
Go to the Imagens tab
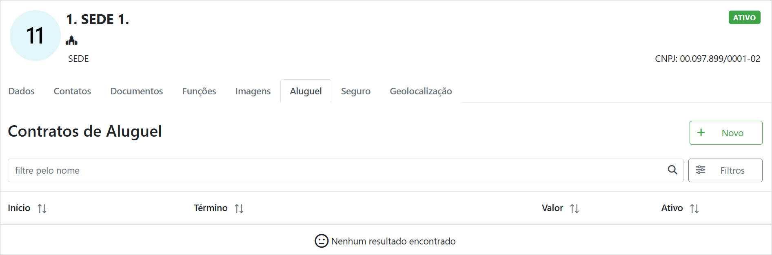tap(253, 91)
